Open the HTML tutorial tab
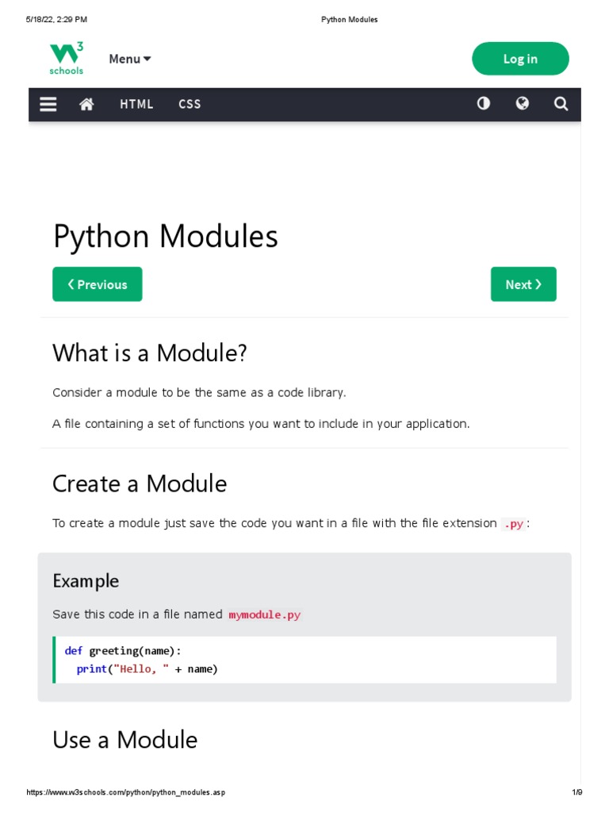609x813 pixels. (x=136, y=104)
